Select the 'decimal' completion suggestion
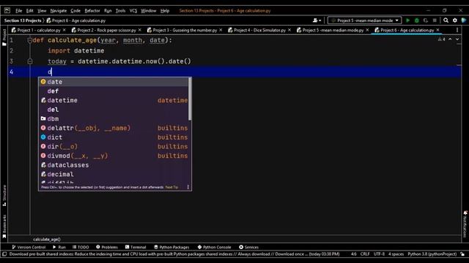 click(114, 174)
